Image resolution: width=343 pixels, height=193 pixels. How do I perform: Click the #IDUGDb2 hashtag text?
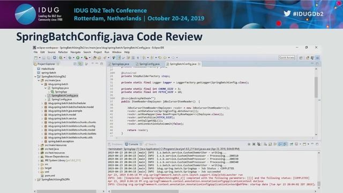pos(308,14)
